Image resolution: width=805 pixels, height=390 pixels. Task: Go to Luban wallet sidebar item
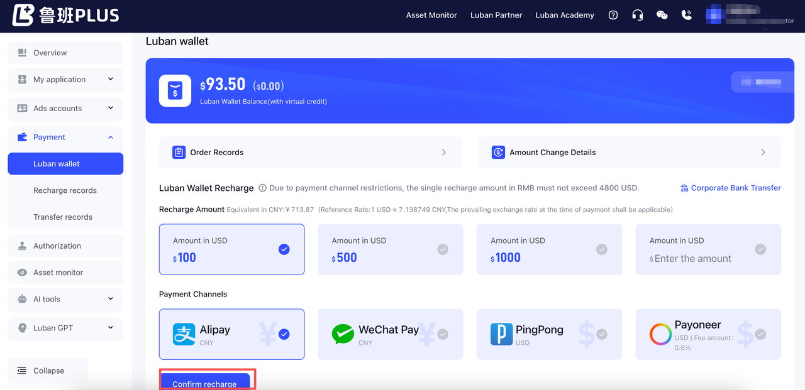pos(65,164)
